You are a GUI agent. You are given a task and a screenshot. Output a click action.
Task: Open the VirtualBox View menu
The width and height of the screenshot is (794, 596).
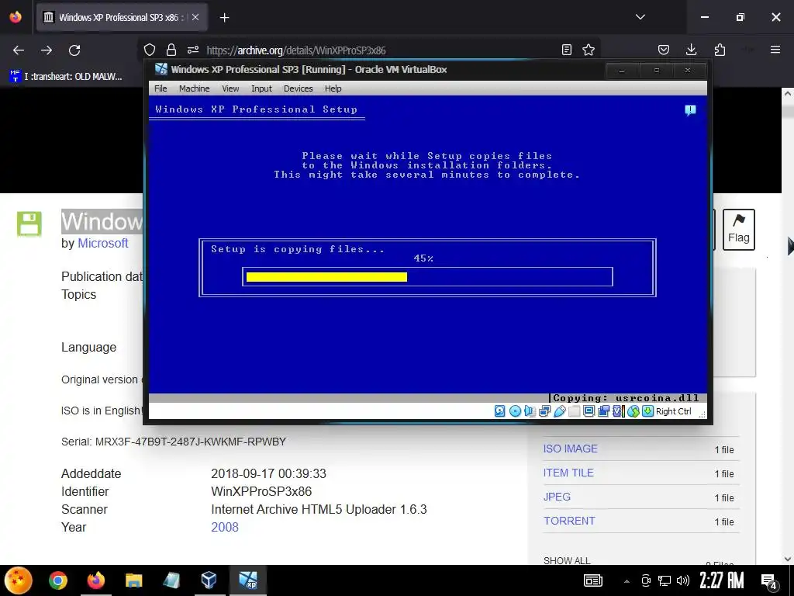coord(230,88)
